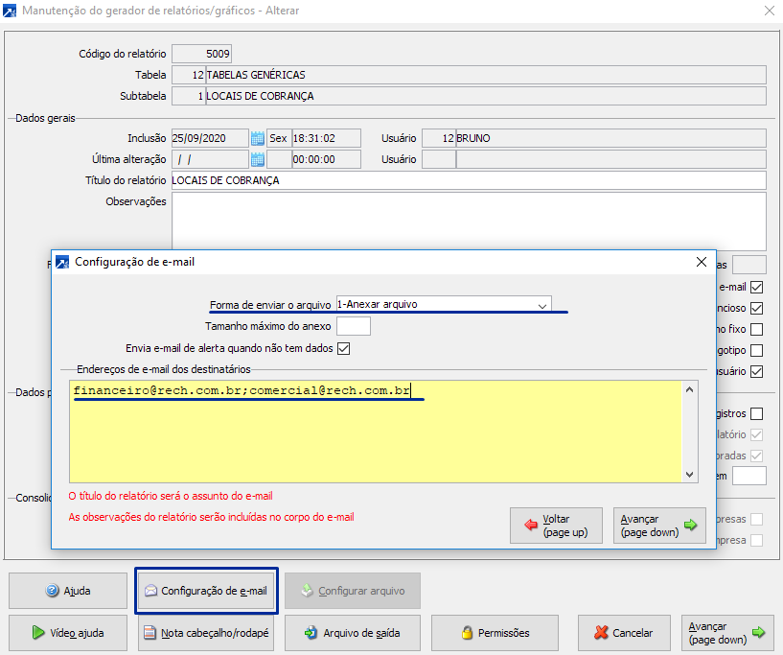Image resolution: width=783 pixels, height=655 pixels.
Task: Open Permissões lock button
Action: pyautogui.click(x=495, y=633)
